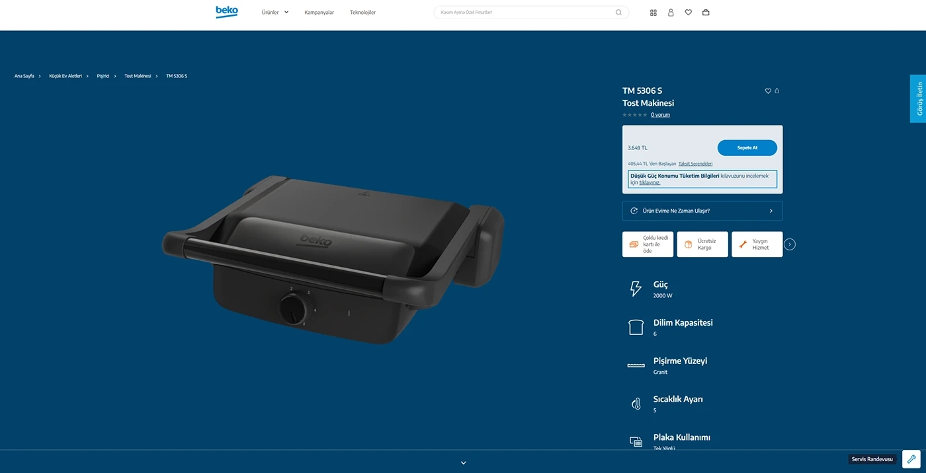Click the box icon in Ücretsiz Kargo
The image size is (926, 473).
click(x=689, y=244)
